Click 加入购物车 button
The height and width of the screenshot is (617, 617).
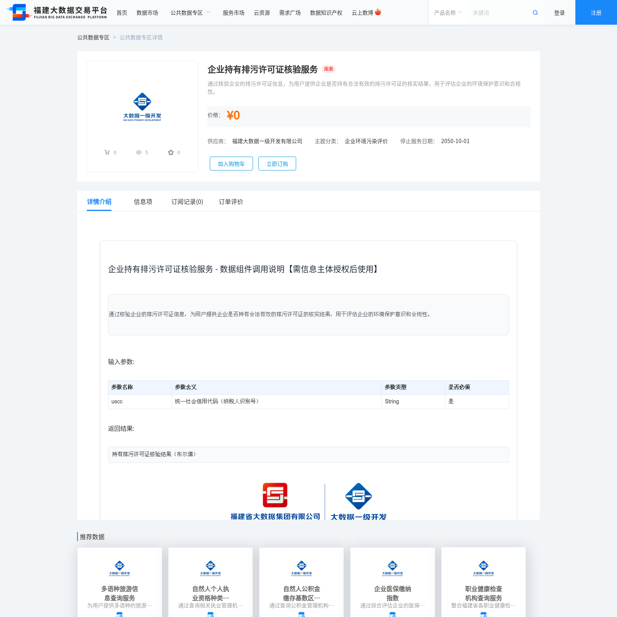(231, 164)
